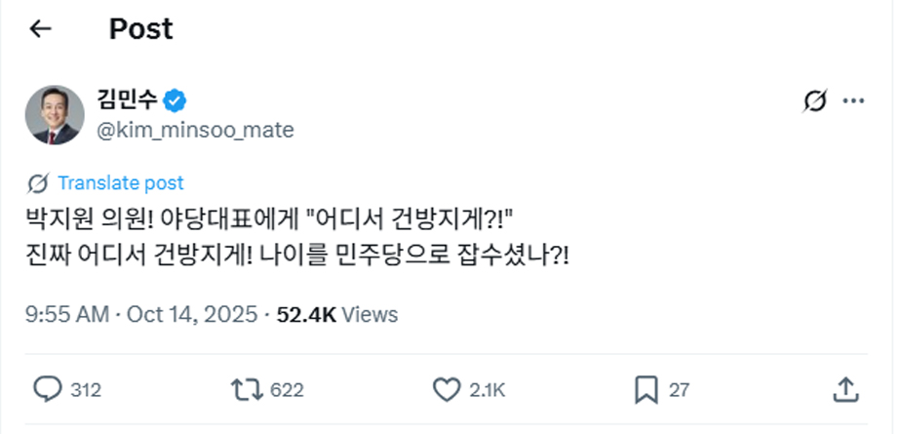This screenshot has height=434, width=901.
Task: Click the 2.1K likes count
Action: 487,390
